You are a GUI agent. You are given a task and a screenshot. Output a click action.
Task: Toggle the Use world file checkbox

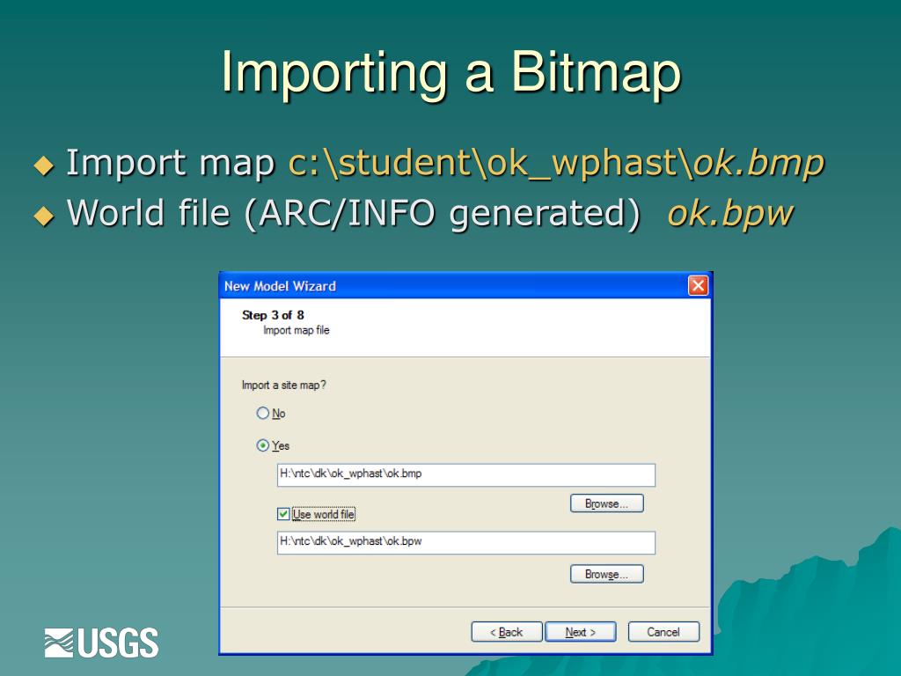pyautogui.click(x=283, y=514)
